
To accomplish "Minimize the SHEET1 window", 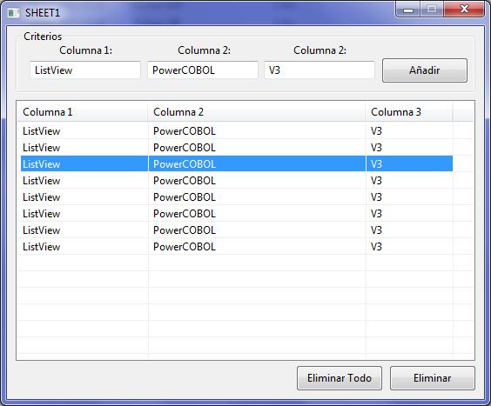I will [408, 9].
